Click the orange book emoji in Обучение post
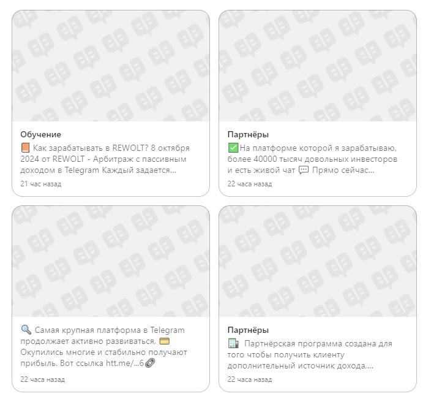 tap(25, 148)
